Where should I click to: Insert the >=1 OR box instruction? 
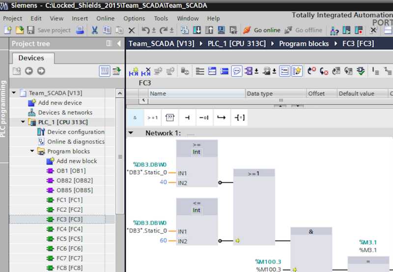pos(152,118)
